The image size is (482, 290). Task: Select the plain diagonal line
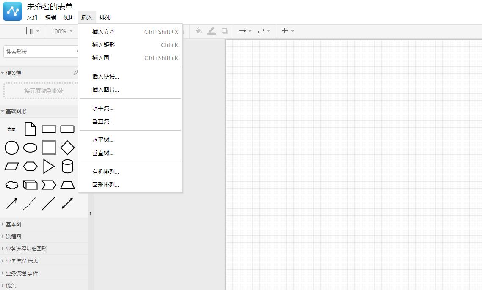pos(49,203)
